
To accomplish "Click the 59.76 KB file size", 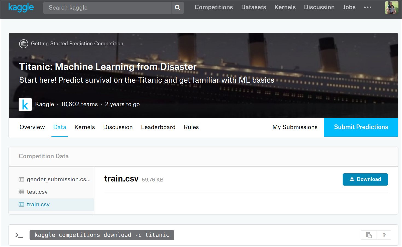I will coord(153,180).
